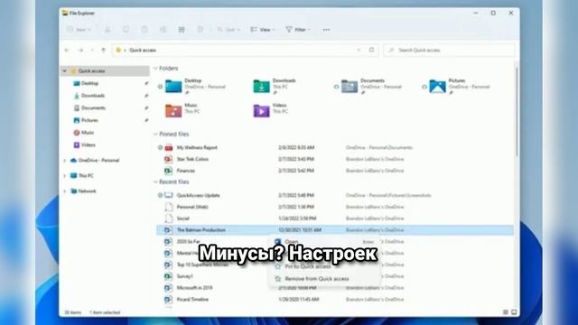Collapse the Recent files section

tap(155, 182)
